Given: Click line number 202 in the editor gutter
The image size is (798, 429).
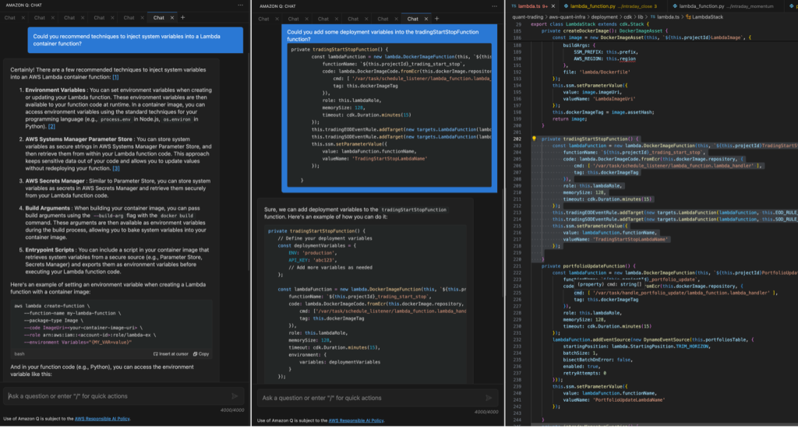Looking at the screenshot, I should [x=517, y=139].
